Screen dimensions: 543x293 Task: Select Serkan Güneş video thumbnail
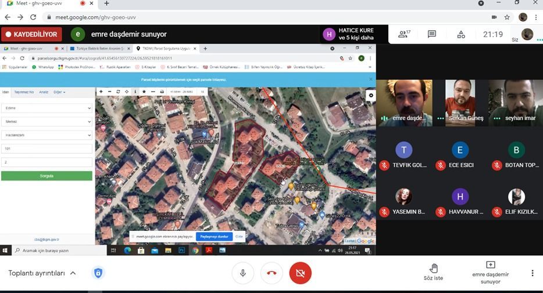[x=460, y=103]
